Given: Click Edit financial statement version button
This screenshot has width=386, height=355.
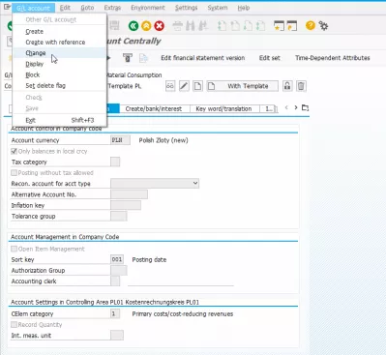Looking at the screenshot, I should pyautogui.click(x=203, y=58).
